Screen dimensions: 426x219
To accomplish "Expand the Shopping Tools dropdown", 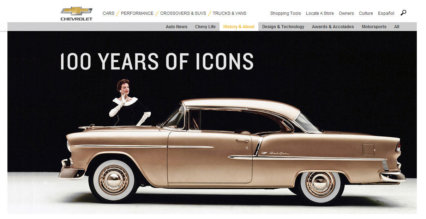I will [x=286, y=13].
